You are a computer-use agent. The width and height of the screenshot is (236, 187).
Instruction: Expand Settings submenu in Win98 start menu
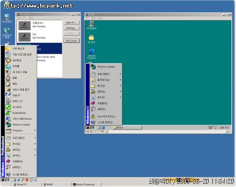(x=106, y=91)
